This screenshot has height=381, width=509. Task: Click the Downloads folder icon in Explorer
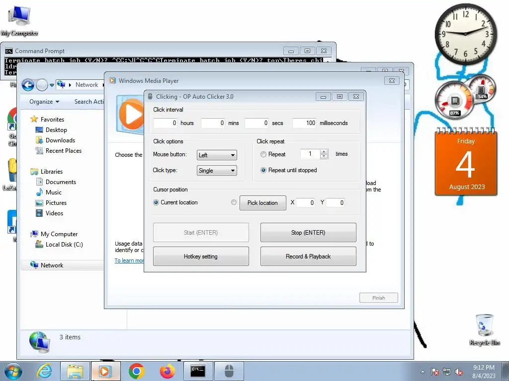[x=39, y=140]
